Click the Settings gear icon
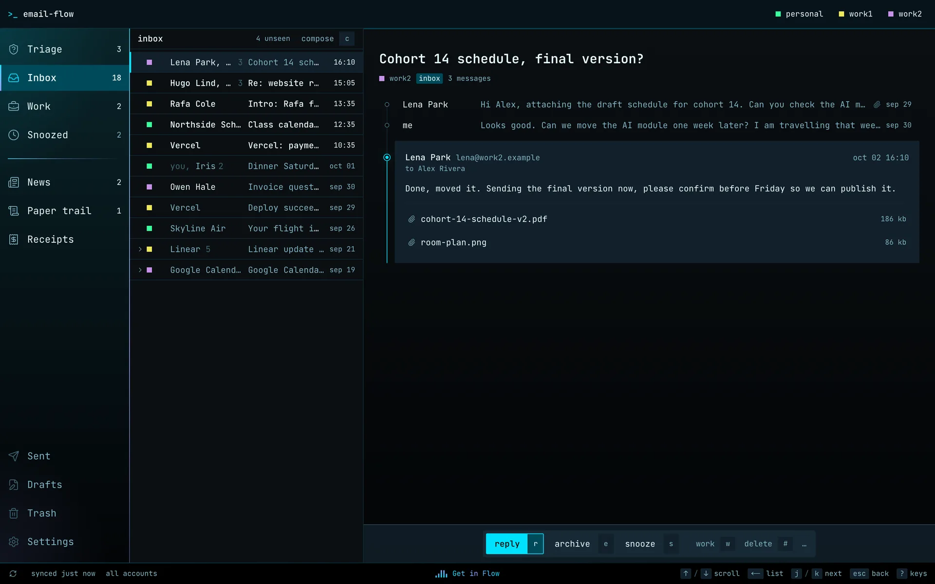The height and width of the screenshot is (584, 935). click(x=14, y=542)
